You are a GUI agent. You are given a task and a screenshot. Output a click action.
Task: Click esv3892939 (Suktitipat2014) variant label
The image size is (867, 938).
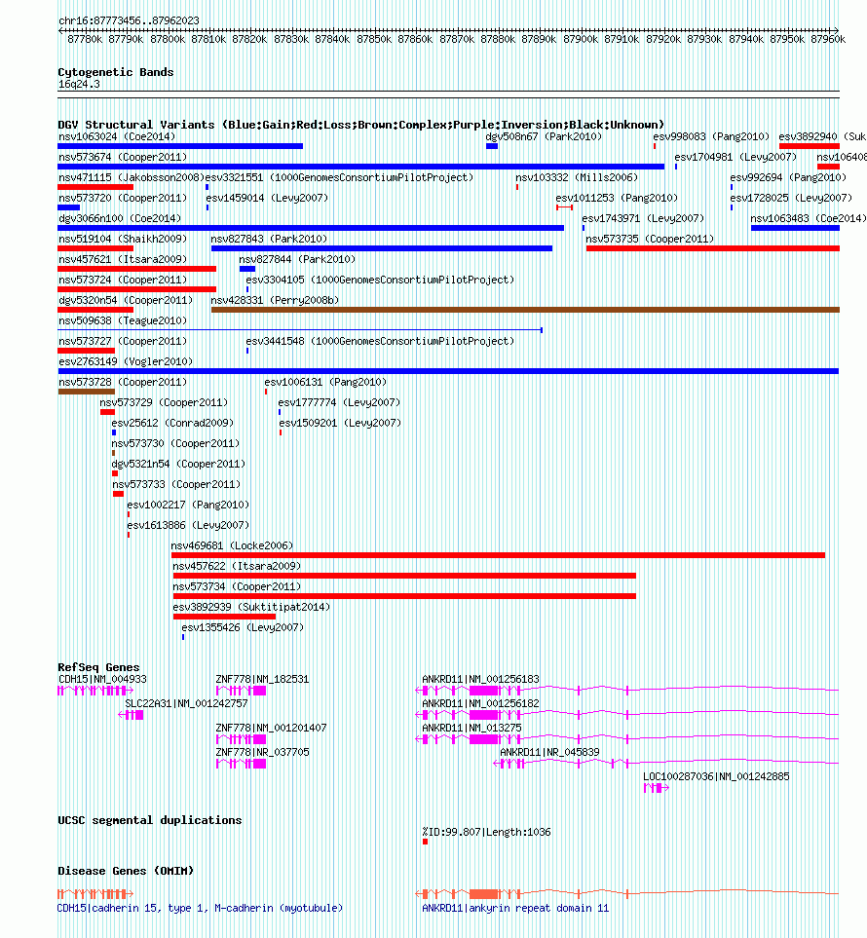click(251, 607)
